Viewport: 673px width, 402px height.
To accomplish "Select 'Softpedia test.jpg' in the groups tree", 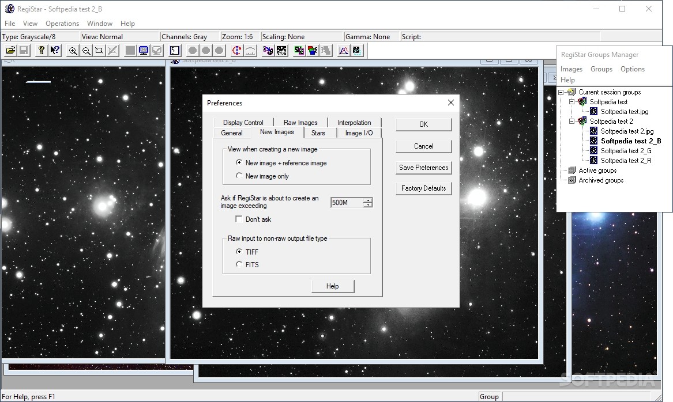I will [625, 111].
